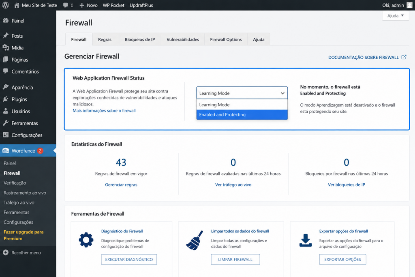Open UpdraftPlus in the admin bar
Viewport: 415px width, 277px height.
(141, 5)
